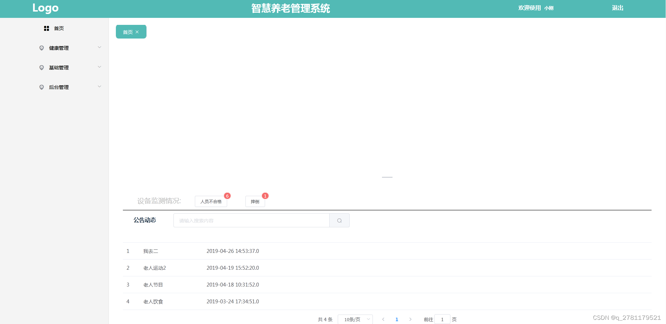Go to previous page arrow

click(x=383, y=319)
